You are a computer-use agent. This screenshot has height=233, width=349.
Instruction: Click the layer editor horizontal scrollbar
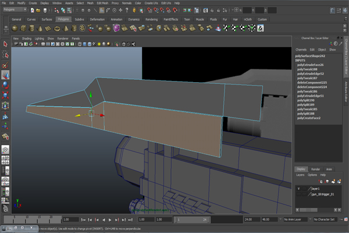[x=318, y=210]
